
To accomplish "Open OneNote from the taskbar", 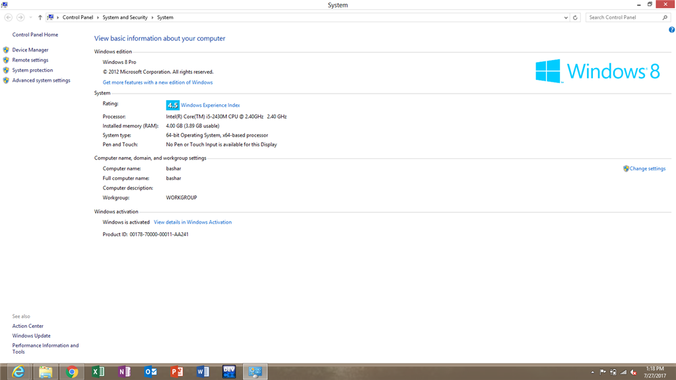I will [x=124, y=371].
